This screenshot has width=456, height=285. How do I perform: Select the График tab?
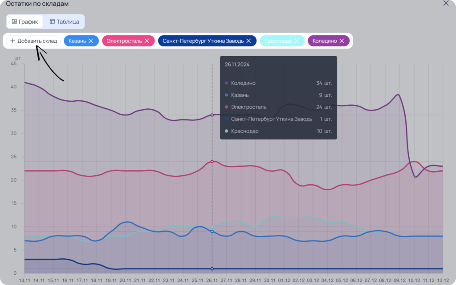click(25, 21)
